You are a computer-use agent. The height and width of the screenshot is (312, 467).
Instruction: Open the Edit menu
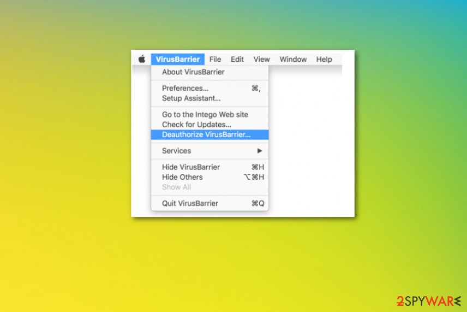tap(237, 60)
